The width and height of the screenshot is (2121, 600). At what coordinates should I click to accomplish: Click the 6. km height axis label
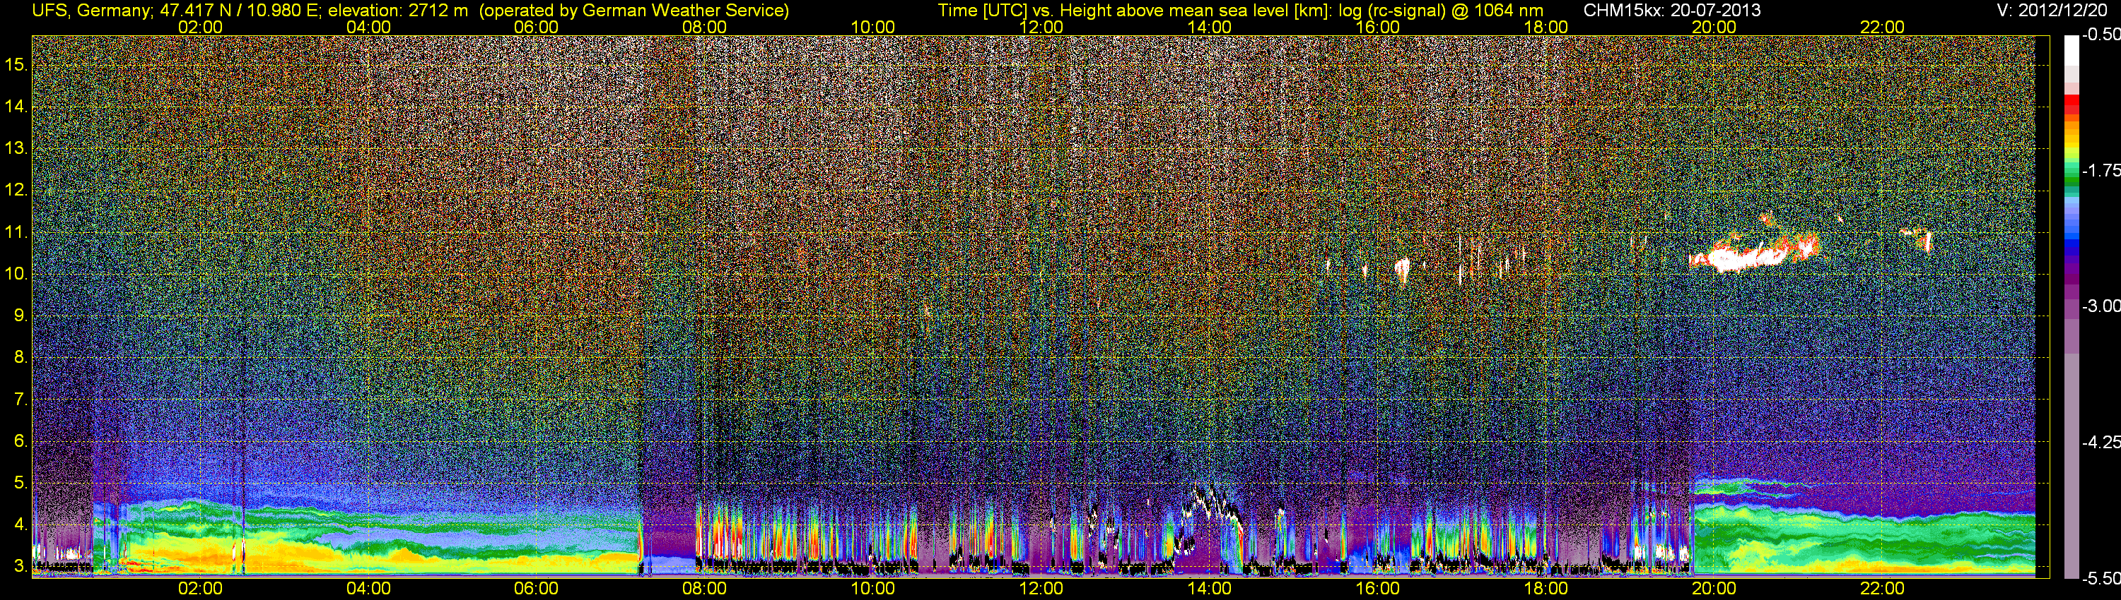[x=21, y=441]
